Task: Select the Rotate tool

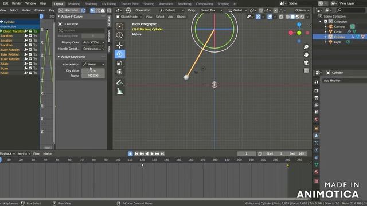Action: point(120,54)
